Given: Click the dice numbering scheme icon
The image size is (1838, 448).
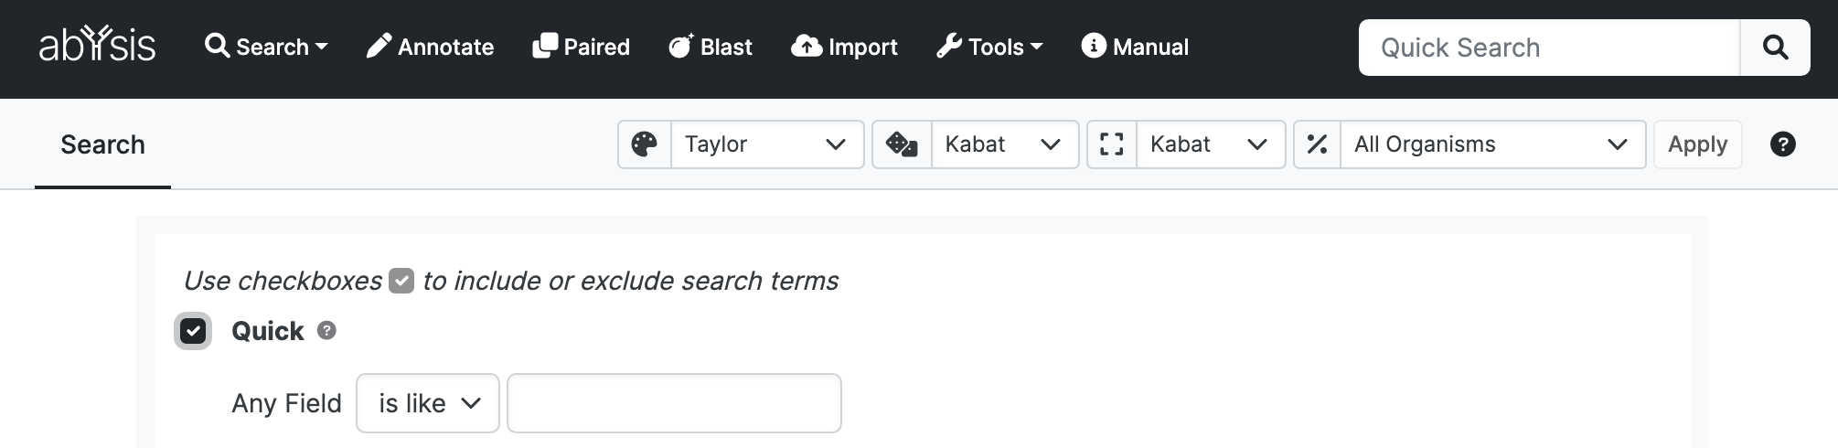Looking at the screenshot, I should coord(902,144).
